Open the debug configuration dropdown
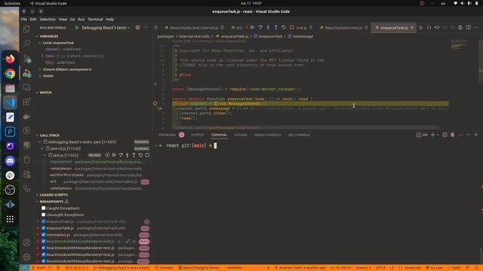The height and width of the screenshot is (271, 483). 106,28
